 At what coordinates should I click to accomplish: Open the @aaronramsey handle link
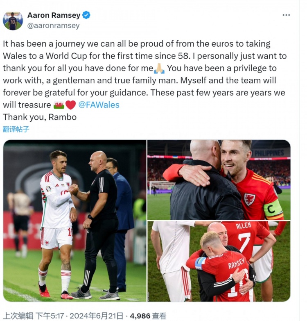53,26
